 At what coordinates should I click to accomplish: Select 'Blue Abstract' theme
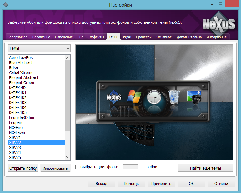[x=37, y=63]
